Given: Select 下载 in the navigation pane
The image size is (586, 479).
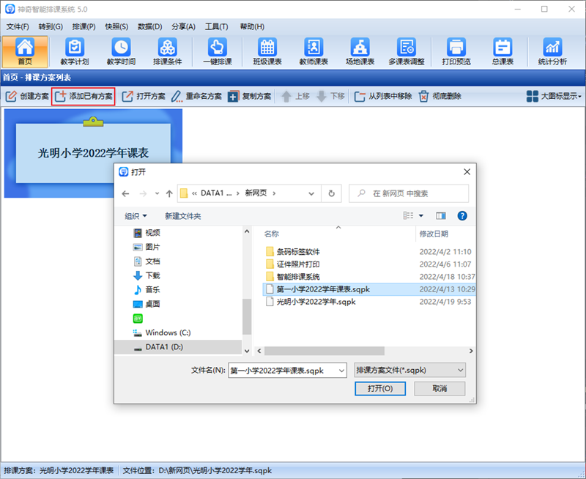Looking at the screenshot, I should click(x=146, y=275).
